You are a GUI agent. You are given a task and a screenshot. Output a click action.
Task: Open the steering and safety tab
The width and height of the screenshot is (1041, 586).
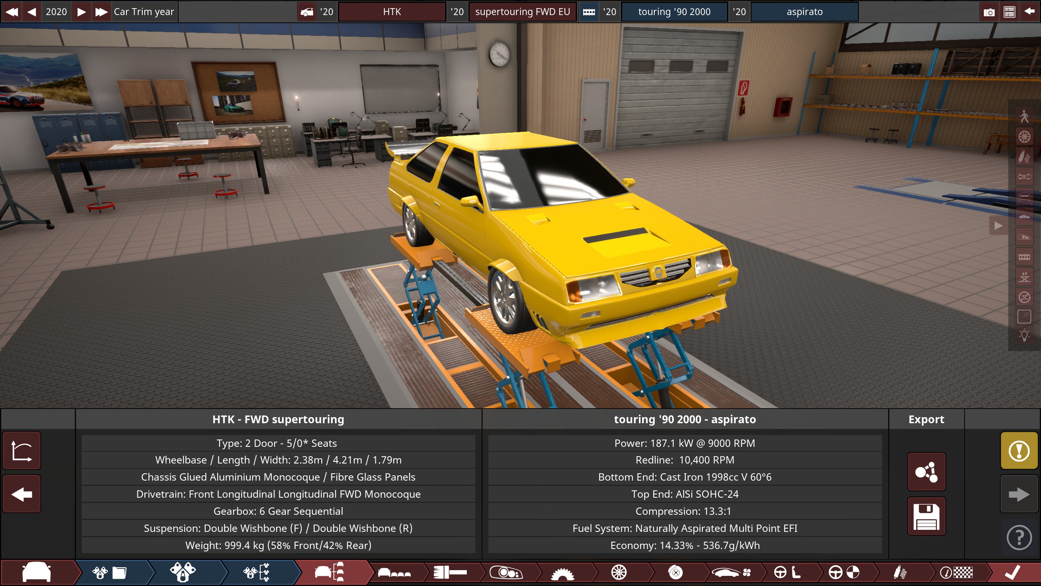(x=844, y=573)
